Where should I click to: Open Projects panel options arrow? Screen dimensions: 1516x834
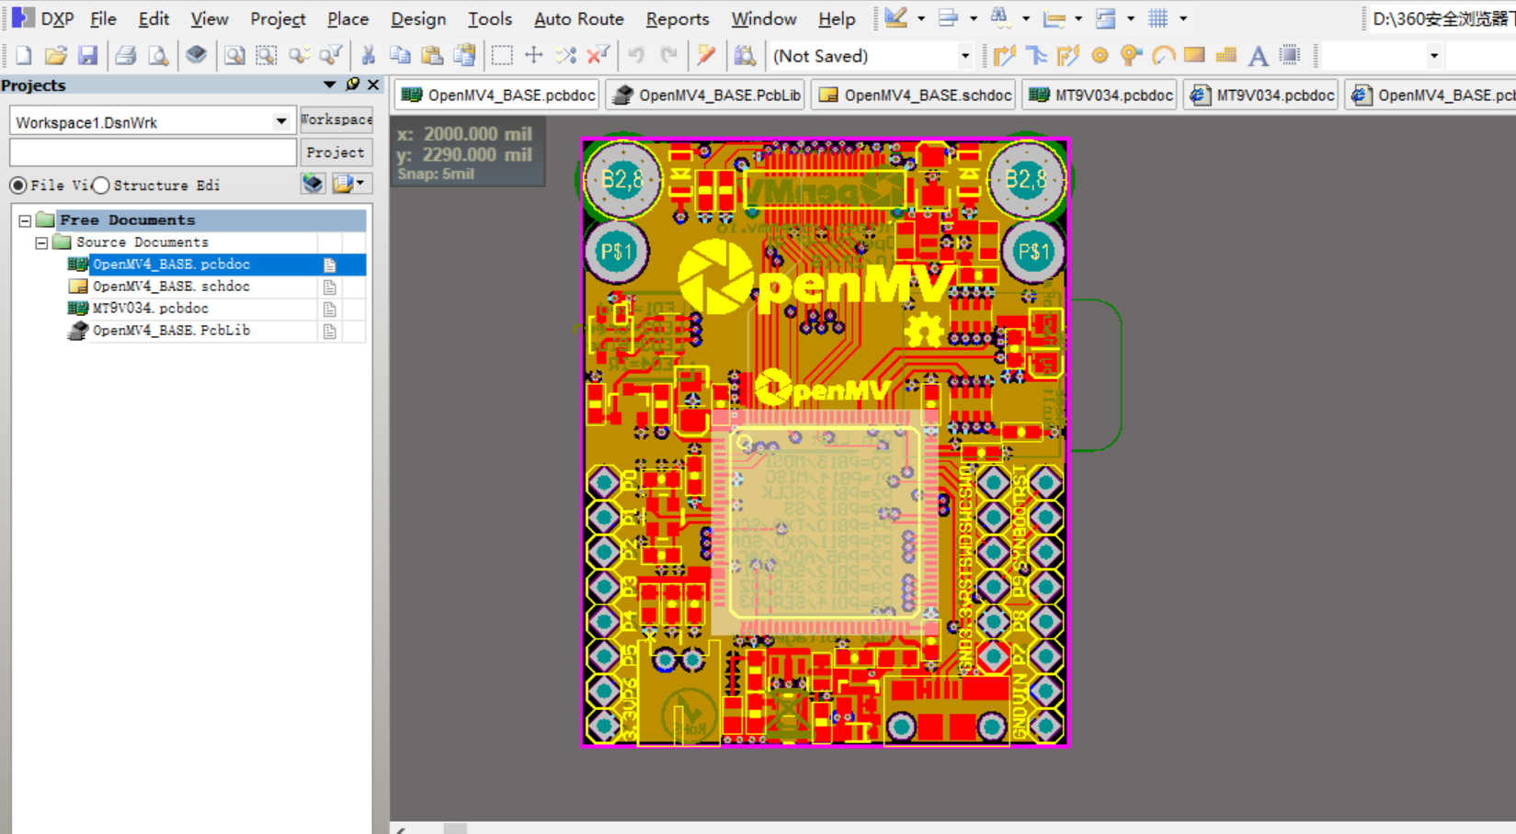click(x=329, y=85)
